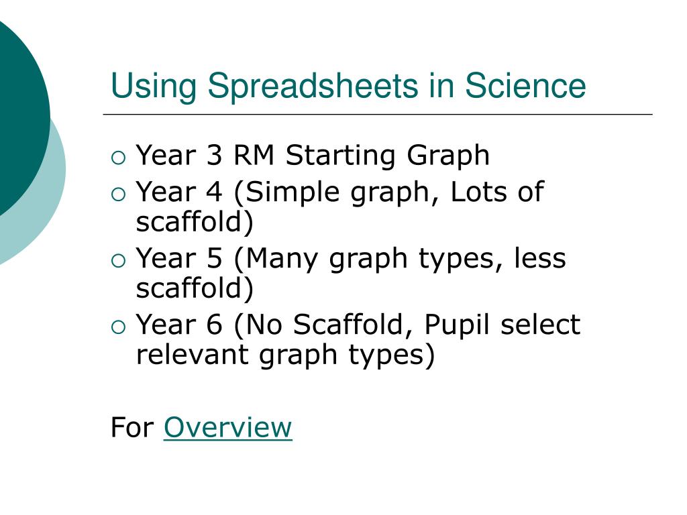Screen dimensions: 687x515
Task: Click the text 'Year 4 (Simple graph, Lots of'
Action: 340,192
